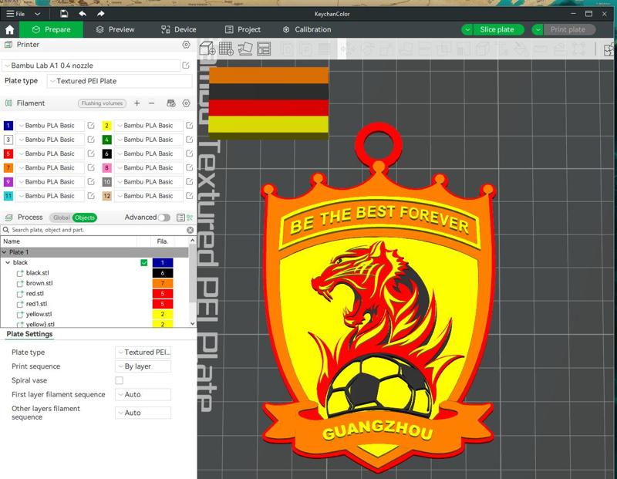Clear the object search field
Image resolution: width=617 pixels, height=479 pixels.
[190, 230]
